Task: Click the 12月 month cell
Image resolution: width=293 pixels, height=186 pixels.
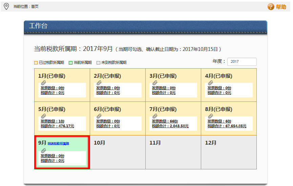Action: [229, 152]
